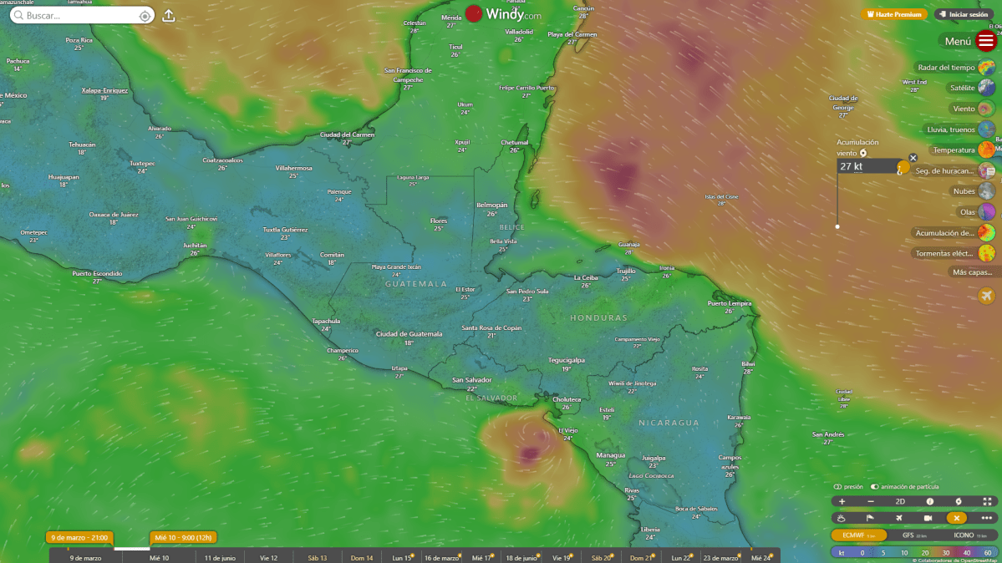Click Iniciar sesión button
This screenshot has height=563, width=1002.
click(964, 14)
